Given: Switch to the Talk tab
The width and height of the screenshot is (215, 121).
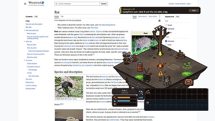Looking at the screenshot, I should click(x=62, y=16).
